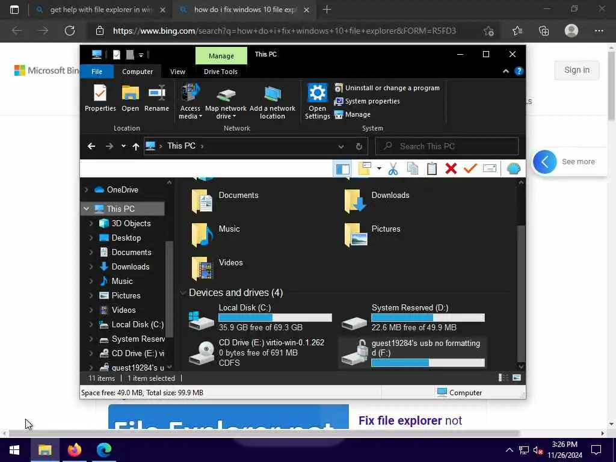Screen dimensions: 616x462
Task: Click the Sign in button on Bing
Action: pos(577,70)
